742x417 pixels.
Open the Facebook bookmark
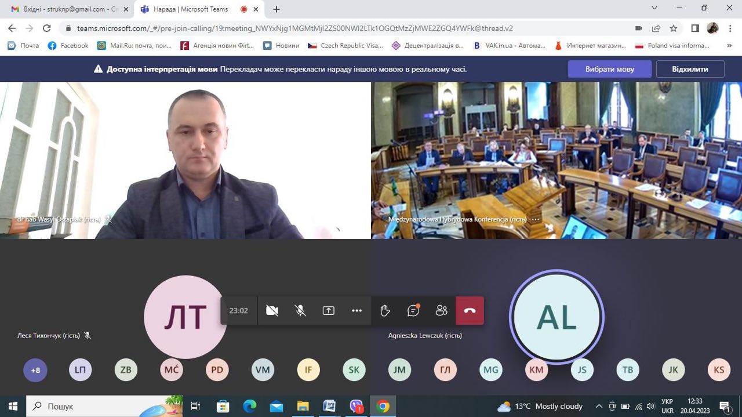click(68, 45)
